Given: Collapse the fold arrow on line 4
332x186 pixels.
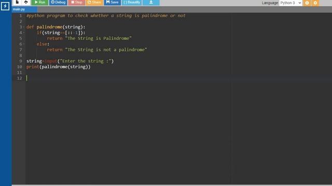Looking at the screenshot, I should [x=24, y=33].
